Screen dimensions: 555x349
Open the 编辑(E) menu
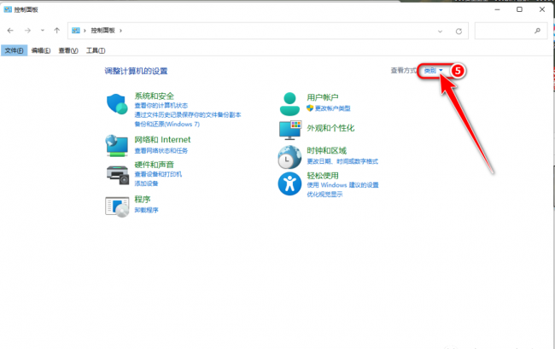click(41, 50)
